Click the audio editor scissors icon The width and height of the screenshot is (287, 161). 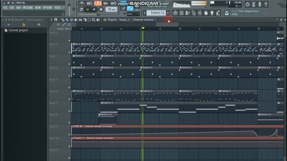[x=253, y=4]
